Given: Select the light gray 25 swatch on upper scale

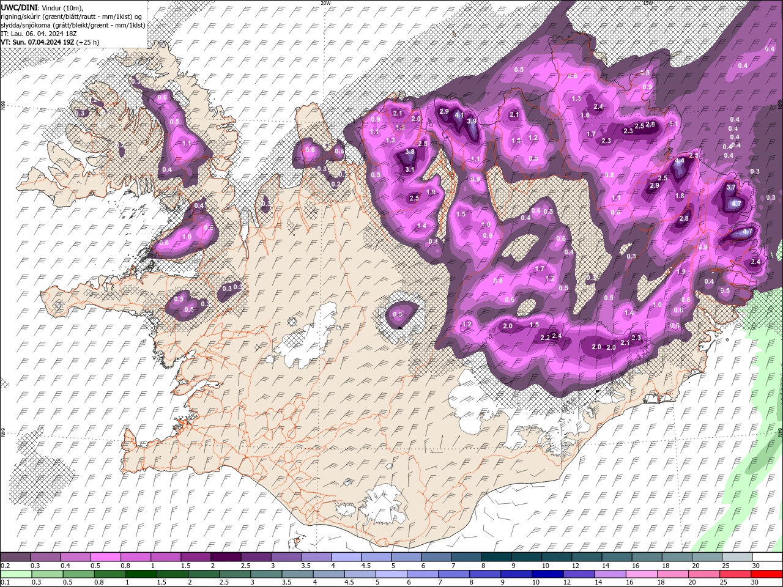Looking at the screenshot, I should (x=737, y=557).
